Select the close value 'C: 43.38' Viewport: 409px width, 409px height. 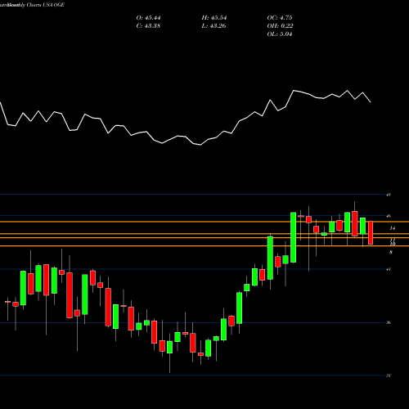click(x=148, y=26)
